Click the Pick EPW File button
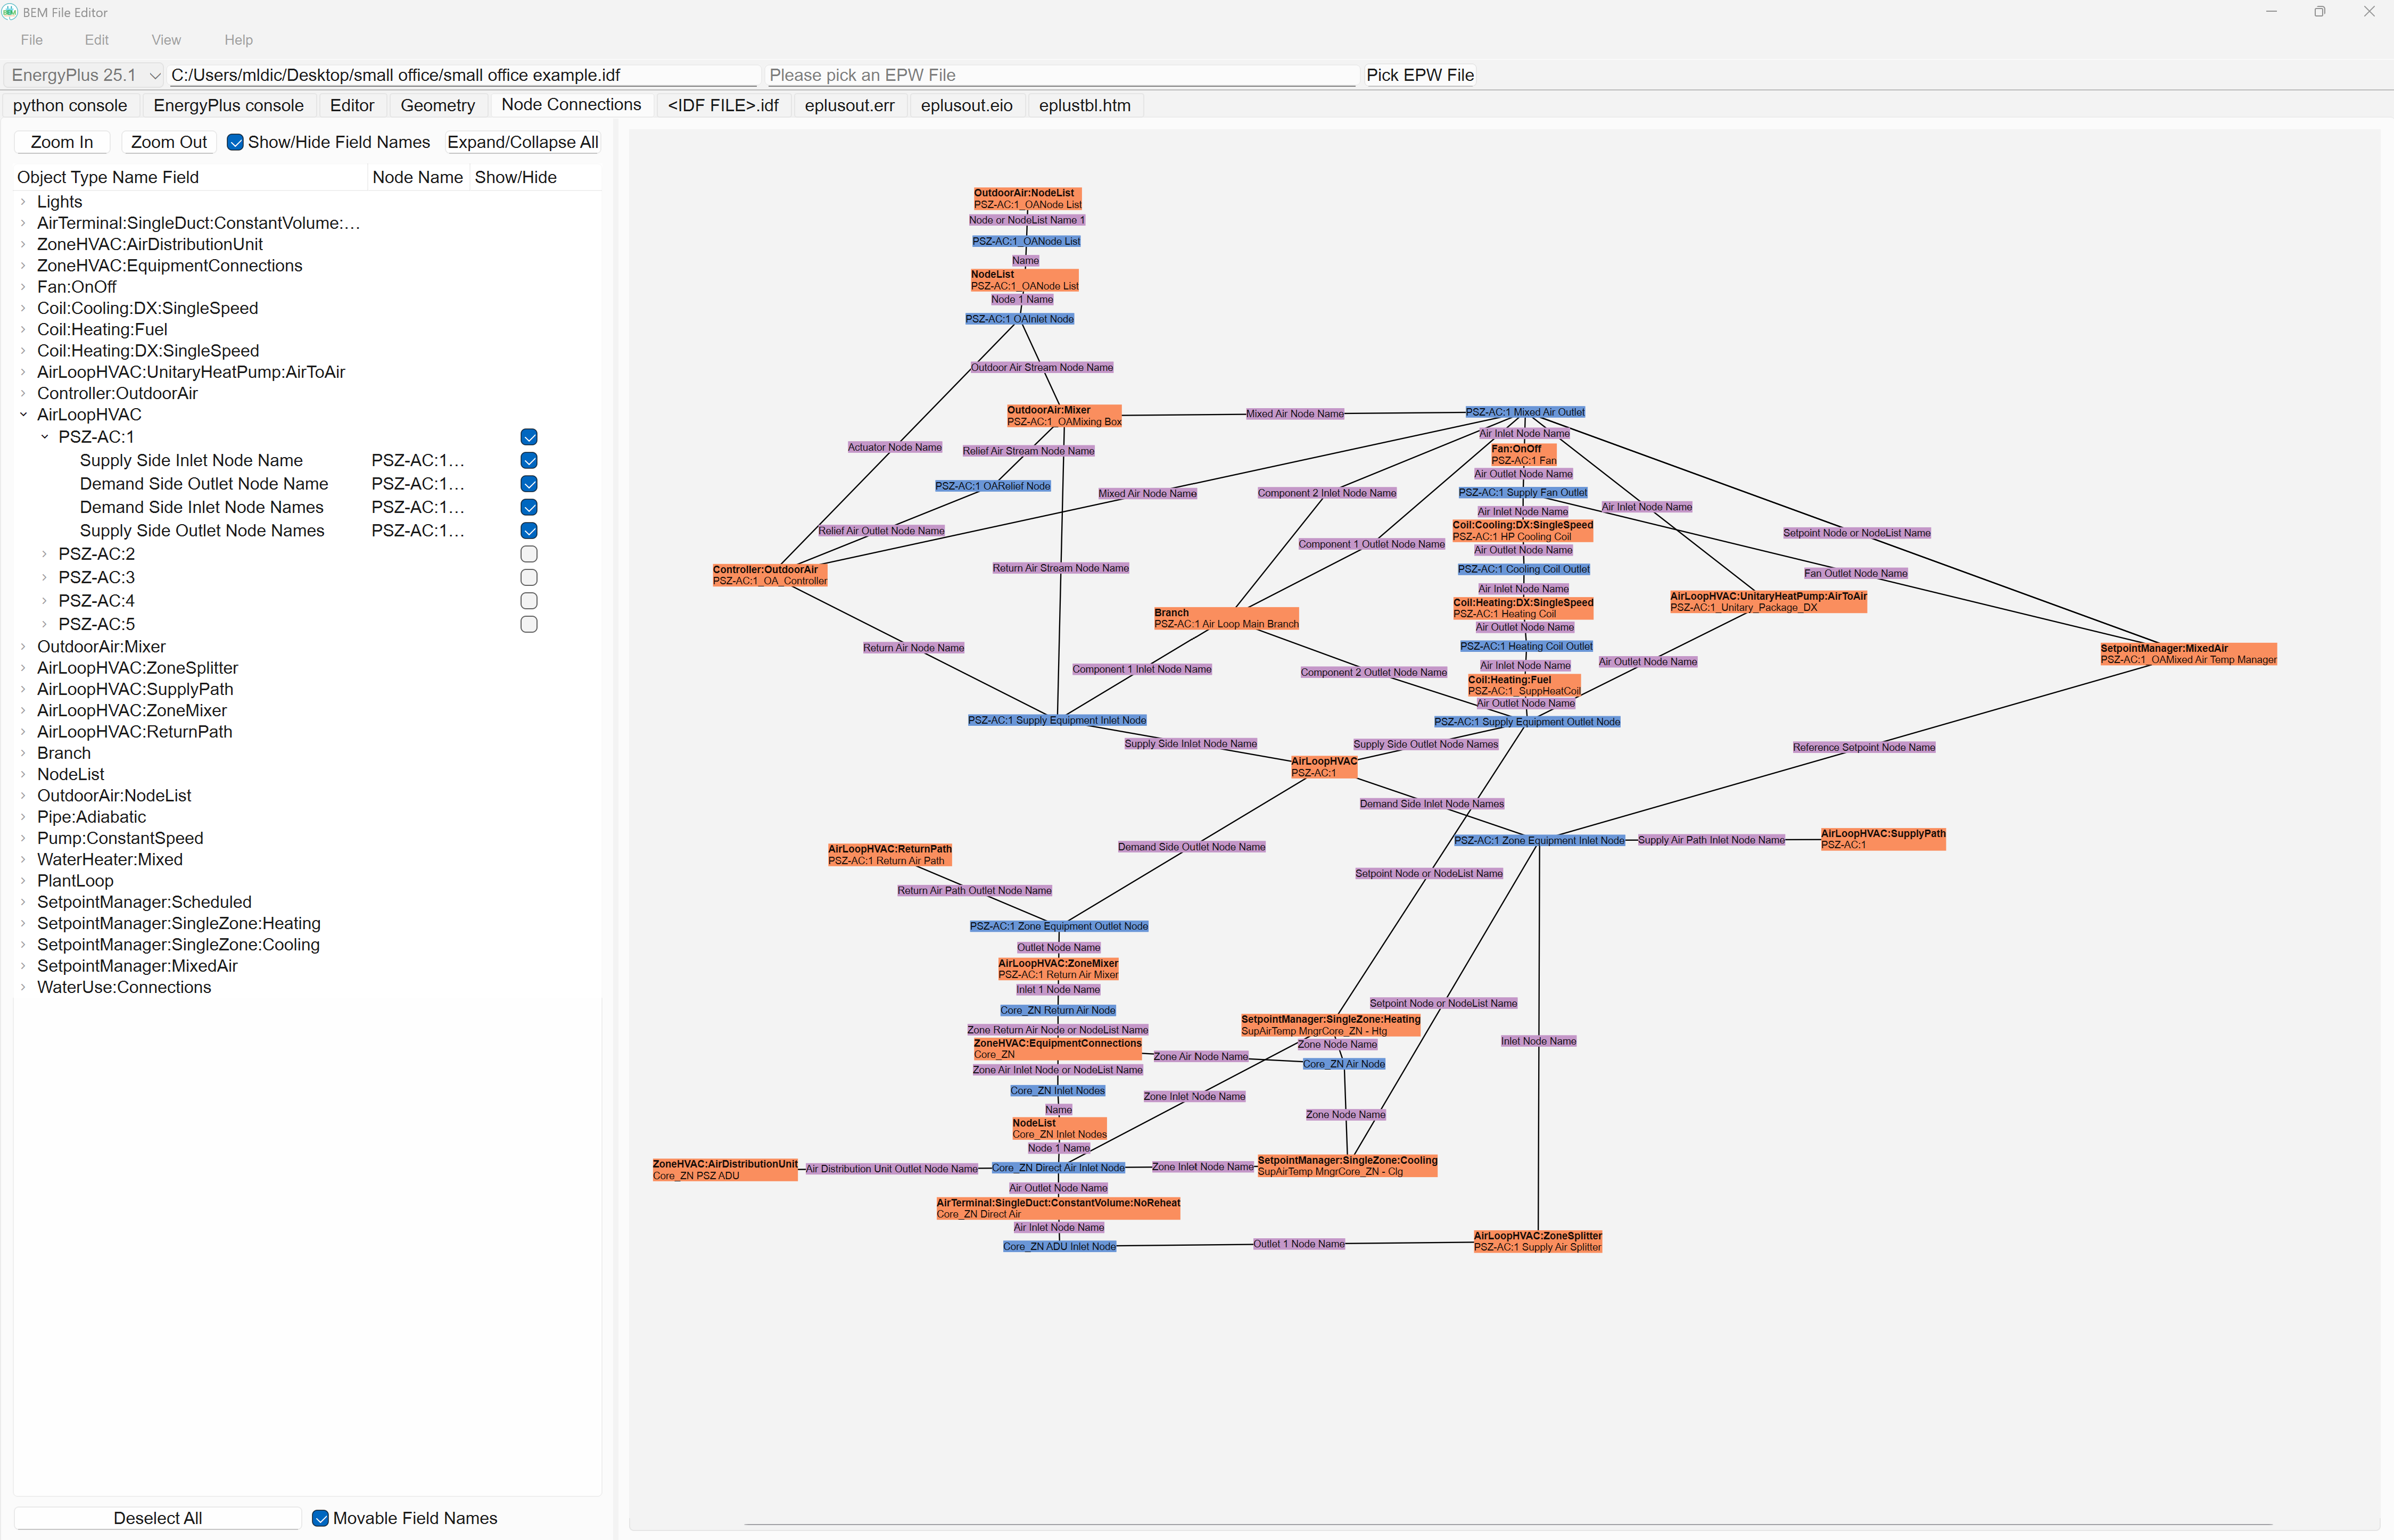 point(1419,75)
